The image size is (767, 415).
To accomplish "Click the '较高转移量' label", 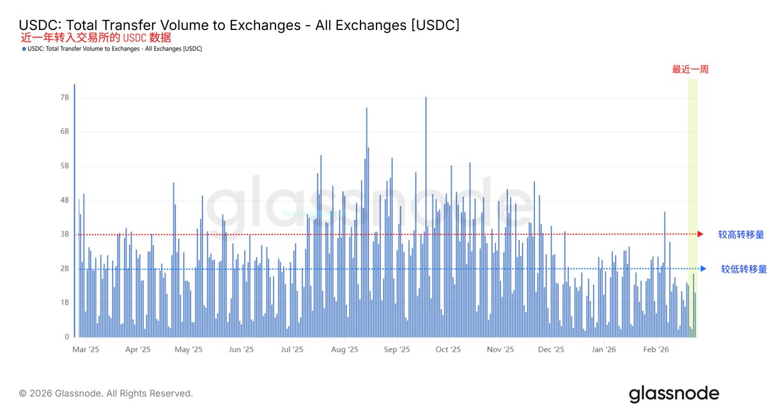I will (741, 234).
